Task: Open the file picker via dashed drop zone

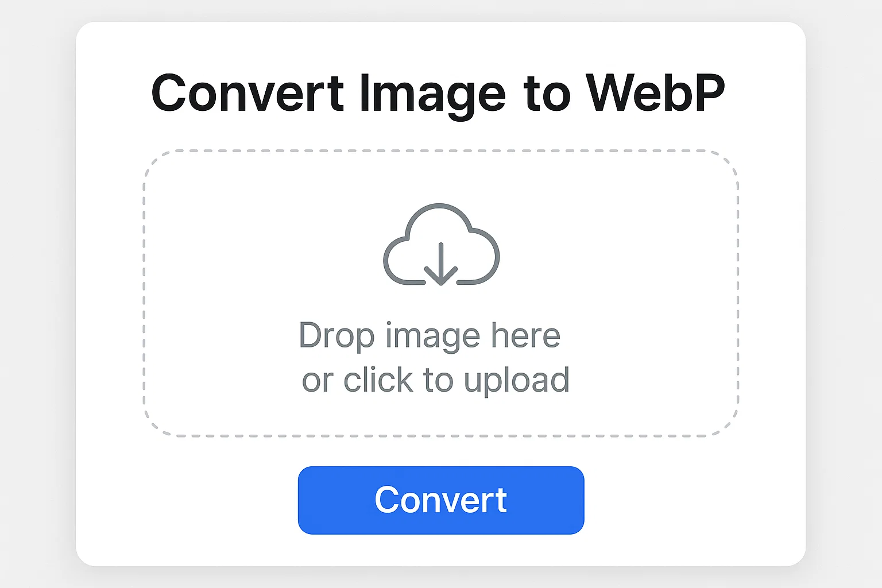Action: [x=441, y=293]
